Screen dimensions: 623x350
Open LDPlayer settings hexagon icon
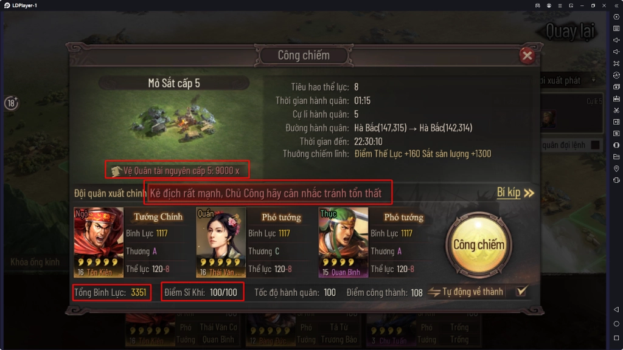pos(616,17)
